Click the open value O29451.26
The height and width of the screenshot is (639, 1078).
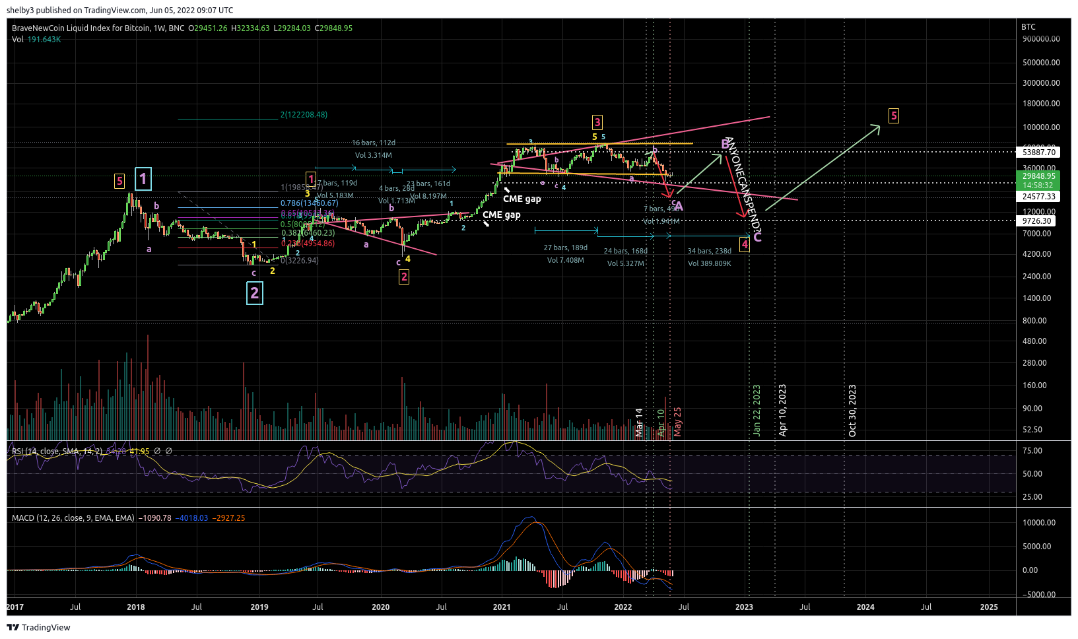click(x=208, y=28)
